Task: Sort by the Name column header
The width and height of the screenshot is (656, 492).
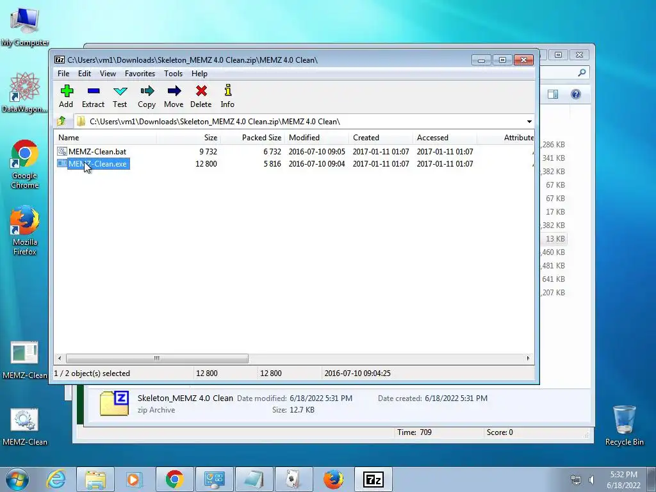Action: 105,138
